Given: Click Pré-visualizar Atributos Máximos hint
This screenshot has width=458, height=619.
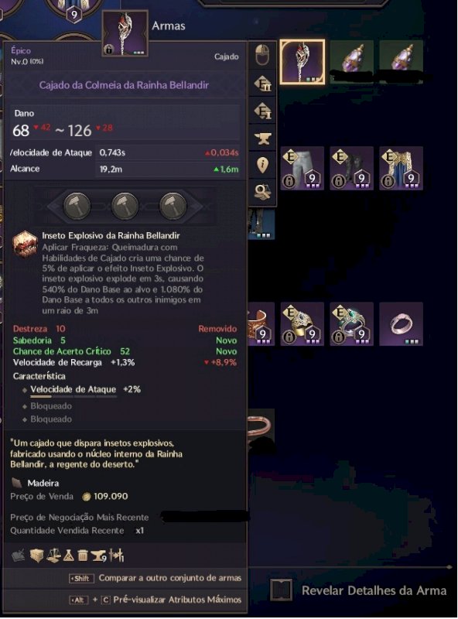Looking at the screenshot, I should (177, 599).
